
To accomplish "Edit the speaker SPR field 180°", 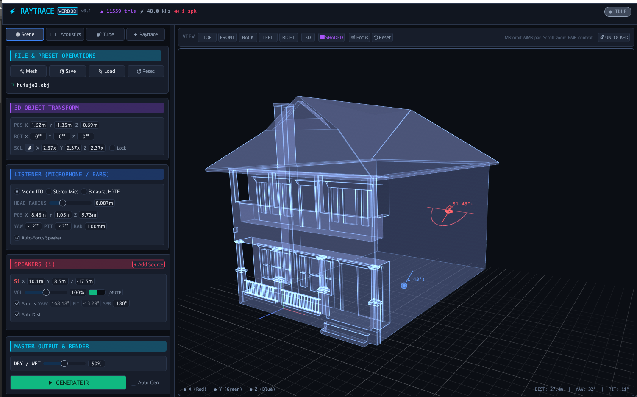I will click(121, 303).
